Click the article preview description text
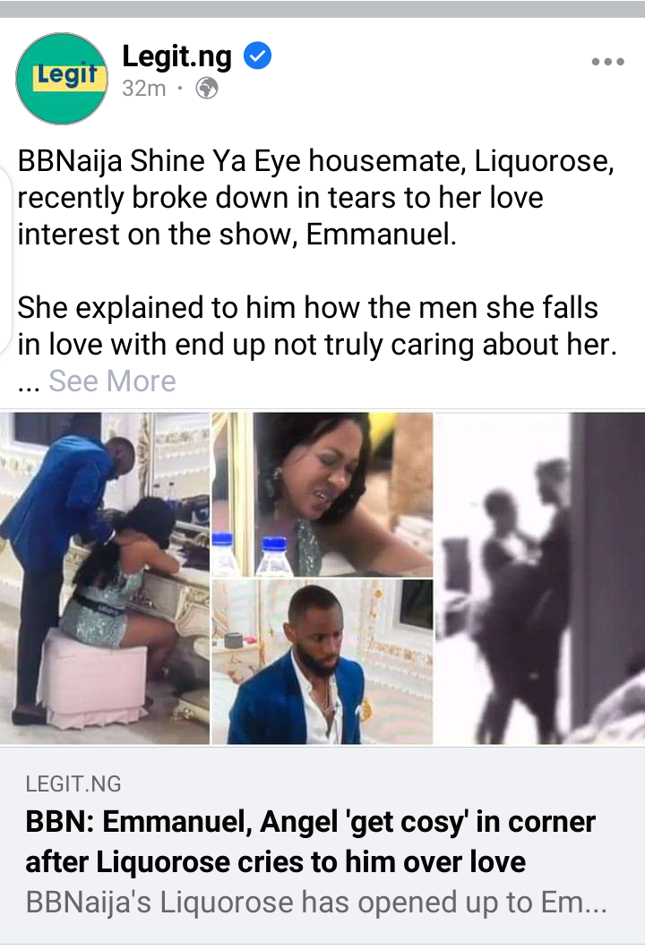The height and width of the screenshot is (950, 645). 315,903
